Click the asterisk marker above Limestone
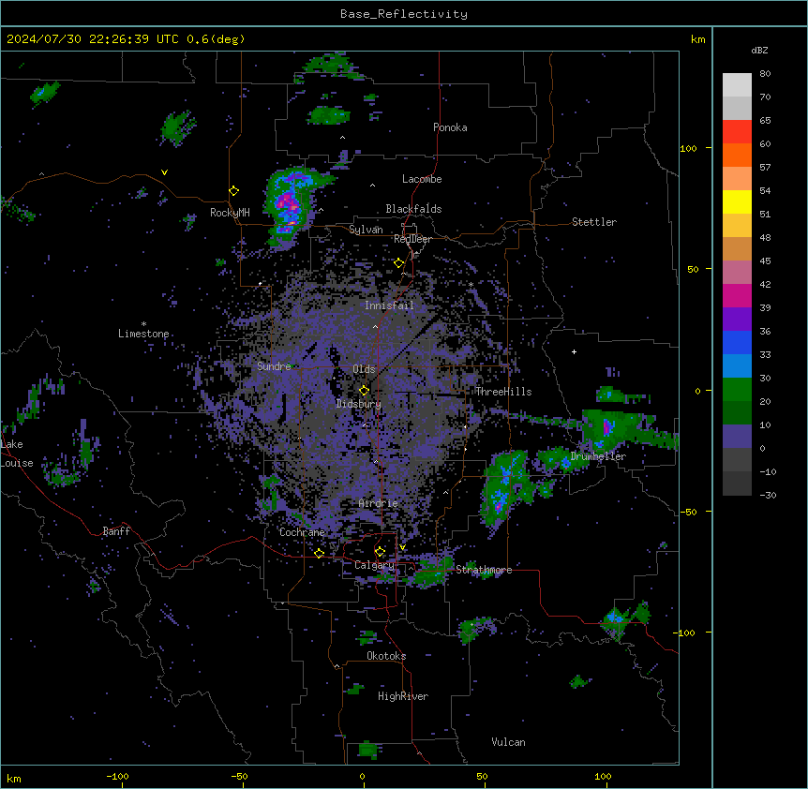 143,324
